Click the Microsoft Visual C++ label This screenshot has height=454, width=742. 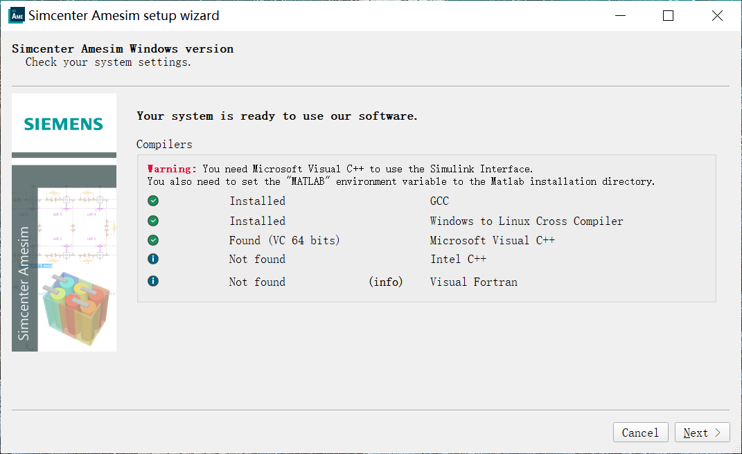(x=492, y=240)
